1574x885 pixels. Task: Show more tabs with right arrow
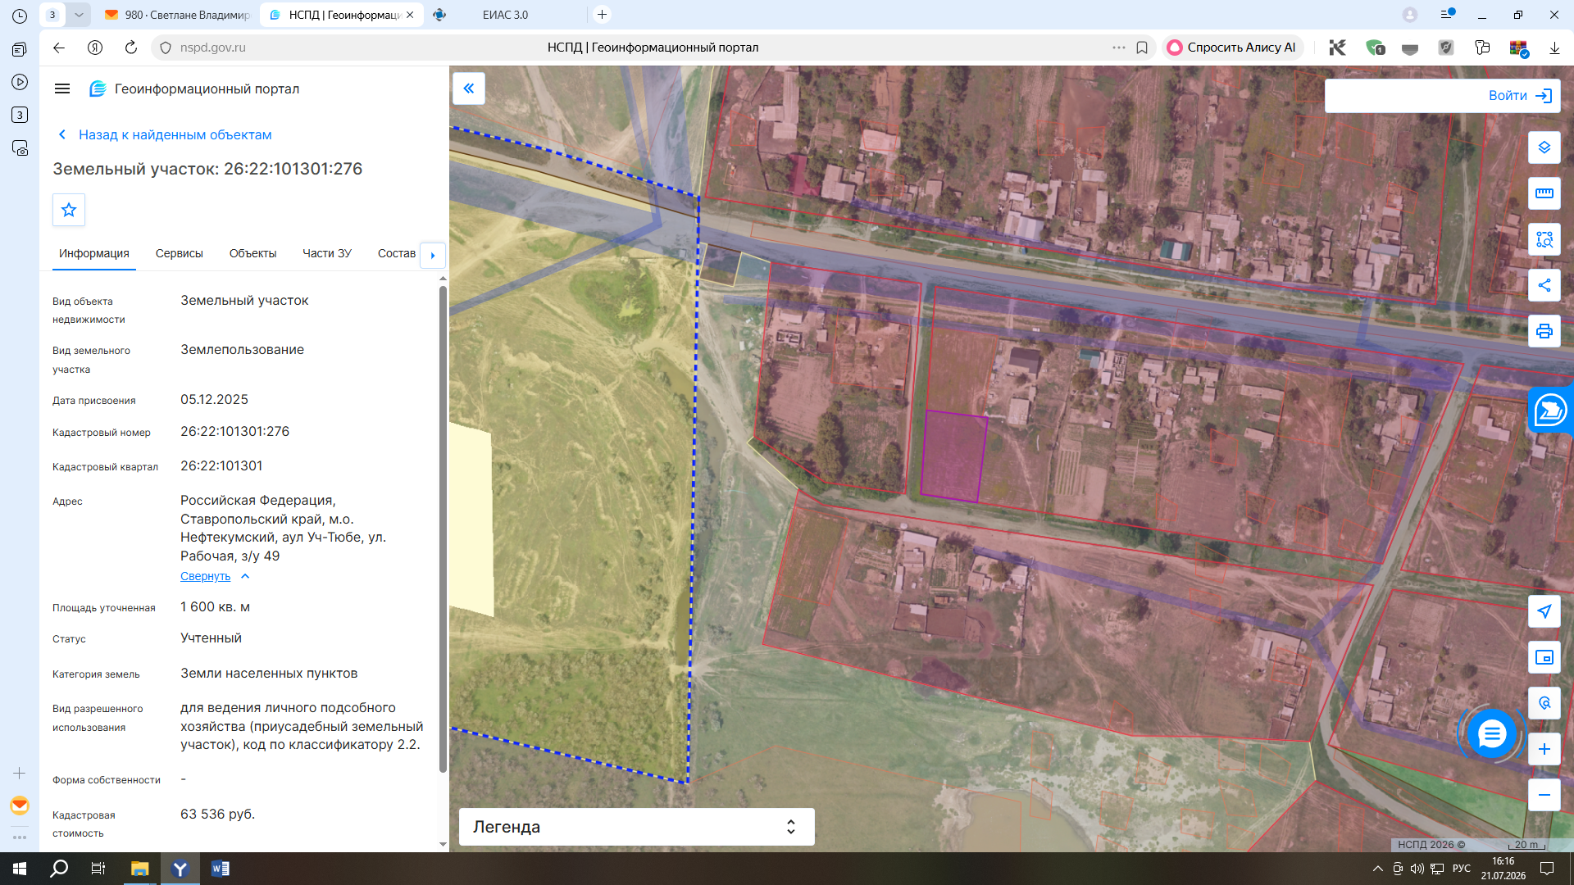pos(433,255)
